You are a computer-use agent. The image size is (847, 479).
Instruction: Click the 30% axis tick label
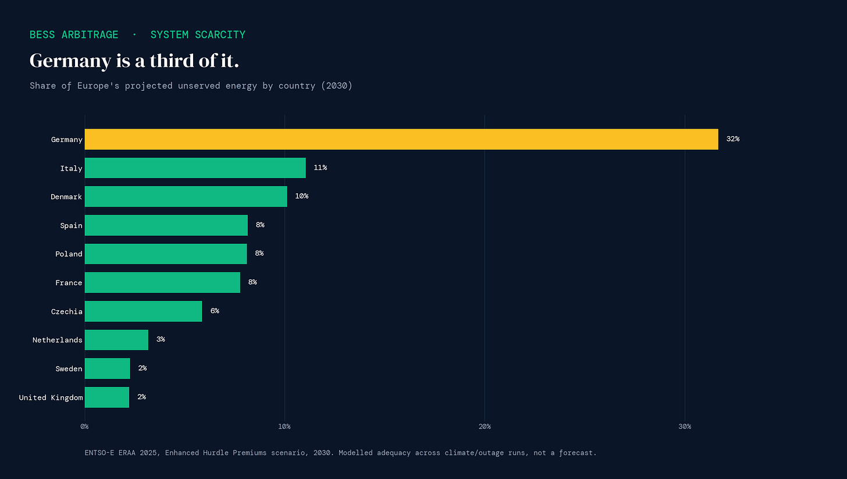click(685, 427)
